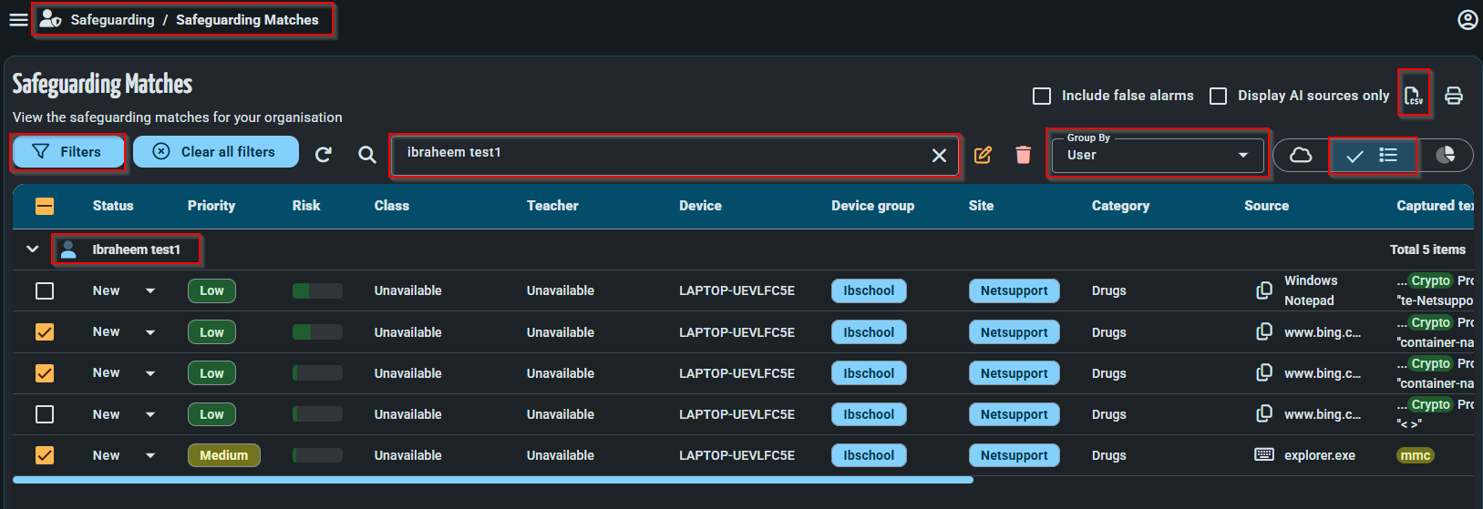Open status dropdown in Medium priority row

click(x=150, y=455)
